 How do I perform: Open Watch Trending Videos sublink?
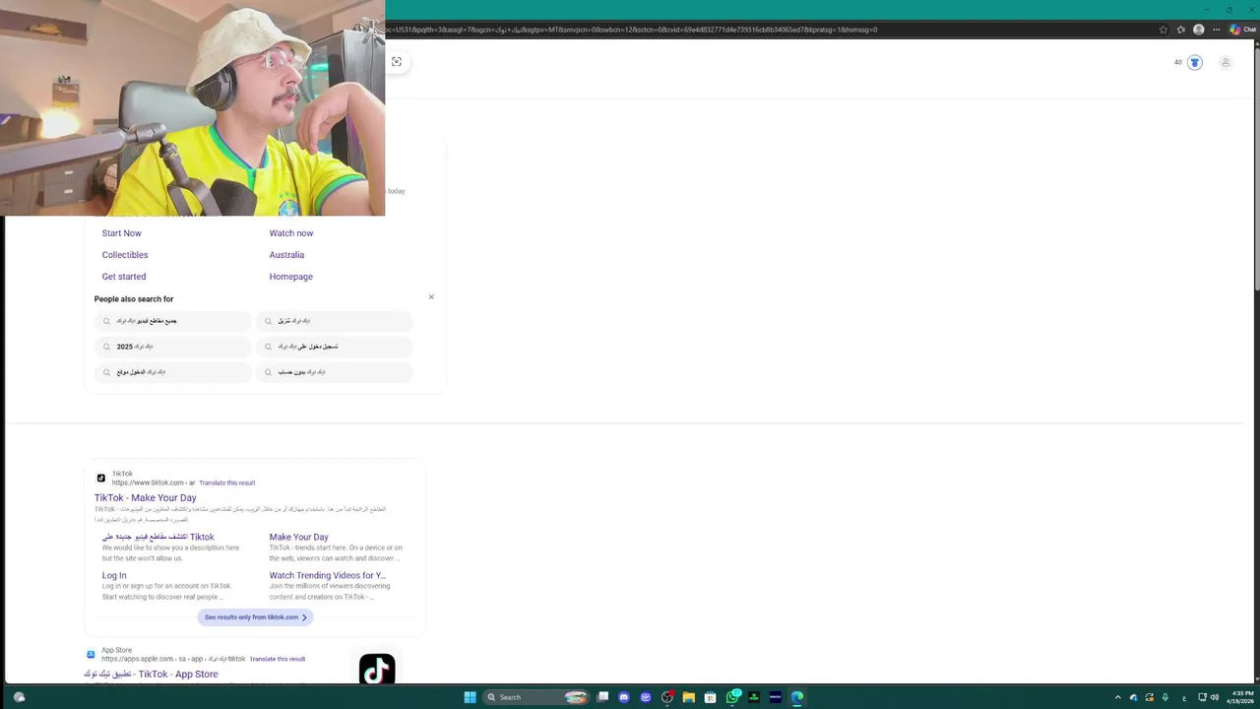pos(328,576)
